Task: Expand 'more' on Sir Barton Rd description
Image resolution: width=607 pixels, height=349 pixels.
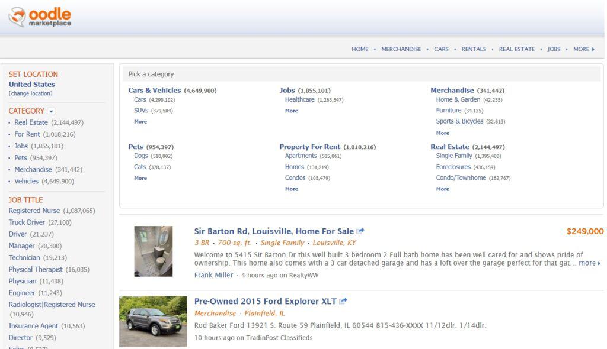Action: coord(590,263)
